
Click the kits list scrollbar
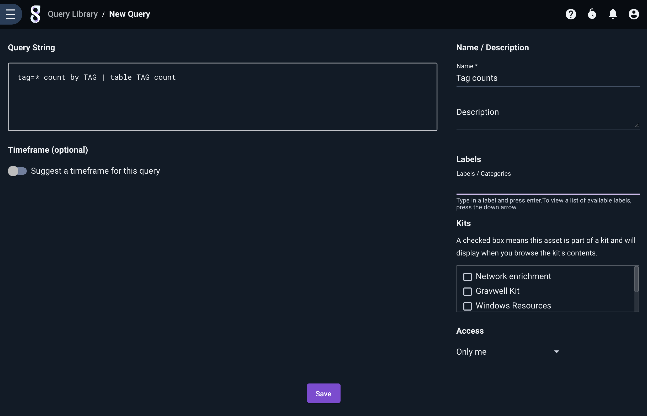click(636, 280)
